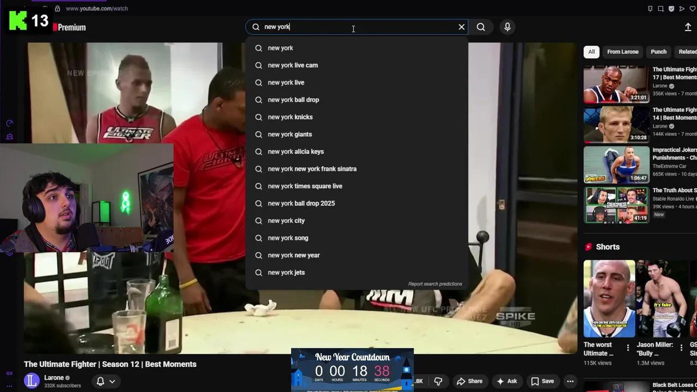
Task: Click the upload arrow icon at top right
Action: click(x=688, y=27)
